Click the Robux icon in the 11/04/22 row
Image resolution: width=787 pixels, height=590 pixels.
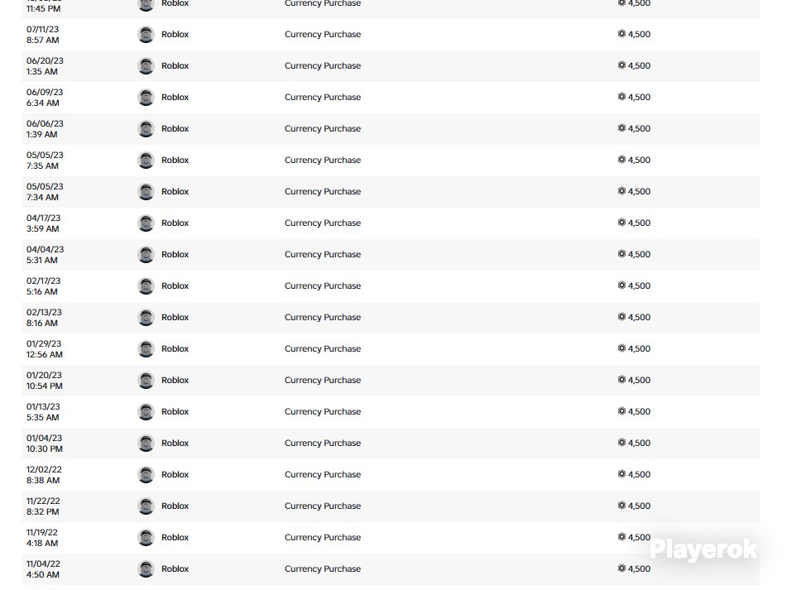coord(621,568)
